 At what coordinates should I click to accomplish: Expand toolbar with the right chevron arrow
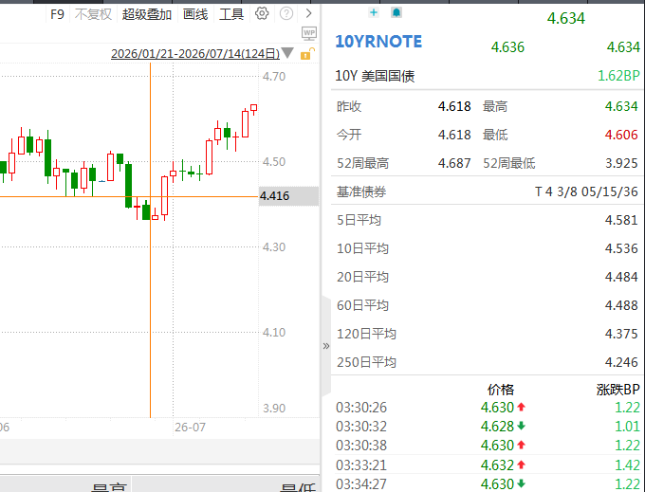point(309,13)
